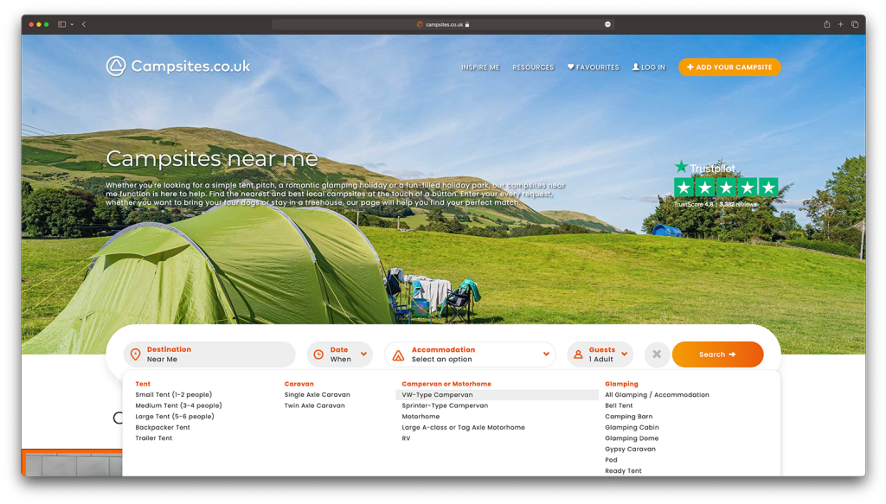
Task: Click the tent icon beside Accommodation
Action: point(398,354)
